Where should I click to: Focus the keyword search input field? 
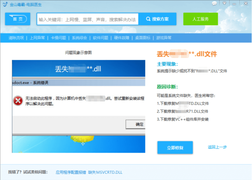tap(87, 20)
